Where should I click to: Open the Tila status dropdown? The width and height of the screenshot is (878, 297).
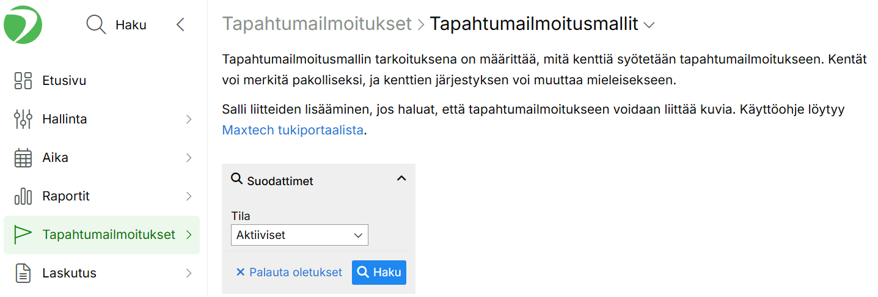click(x=299, y=235)
